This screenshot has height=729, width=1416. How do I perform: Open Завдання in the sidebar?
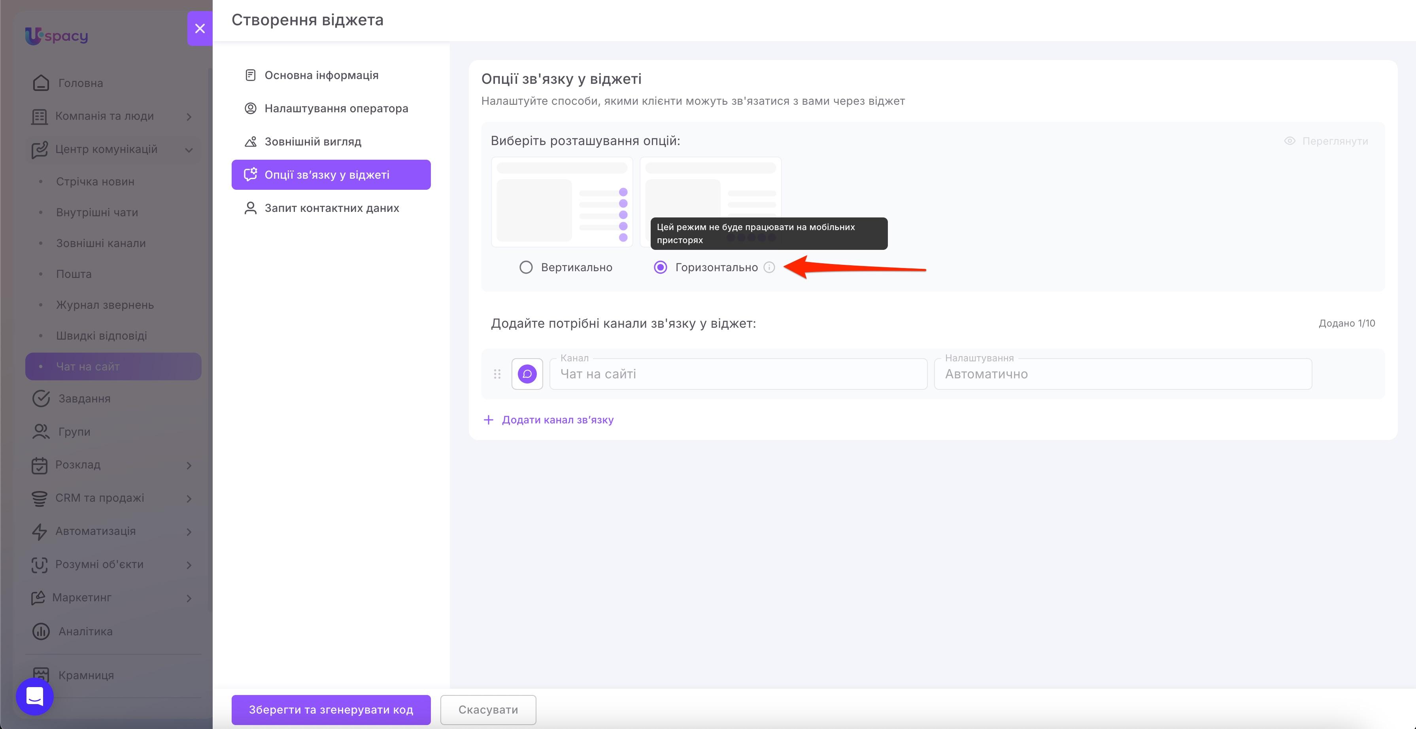click(84, 398)
